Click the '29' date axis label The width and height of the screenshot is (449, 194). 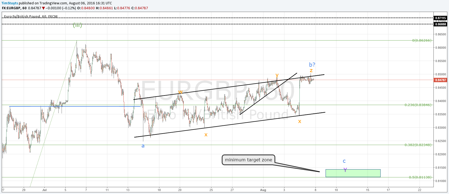coord(24,190)
